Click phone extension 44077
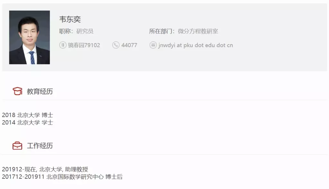The width and height of the screenshot is (329, 189). click(x=129, y=45)
